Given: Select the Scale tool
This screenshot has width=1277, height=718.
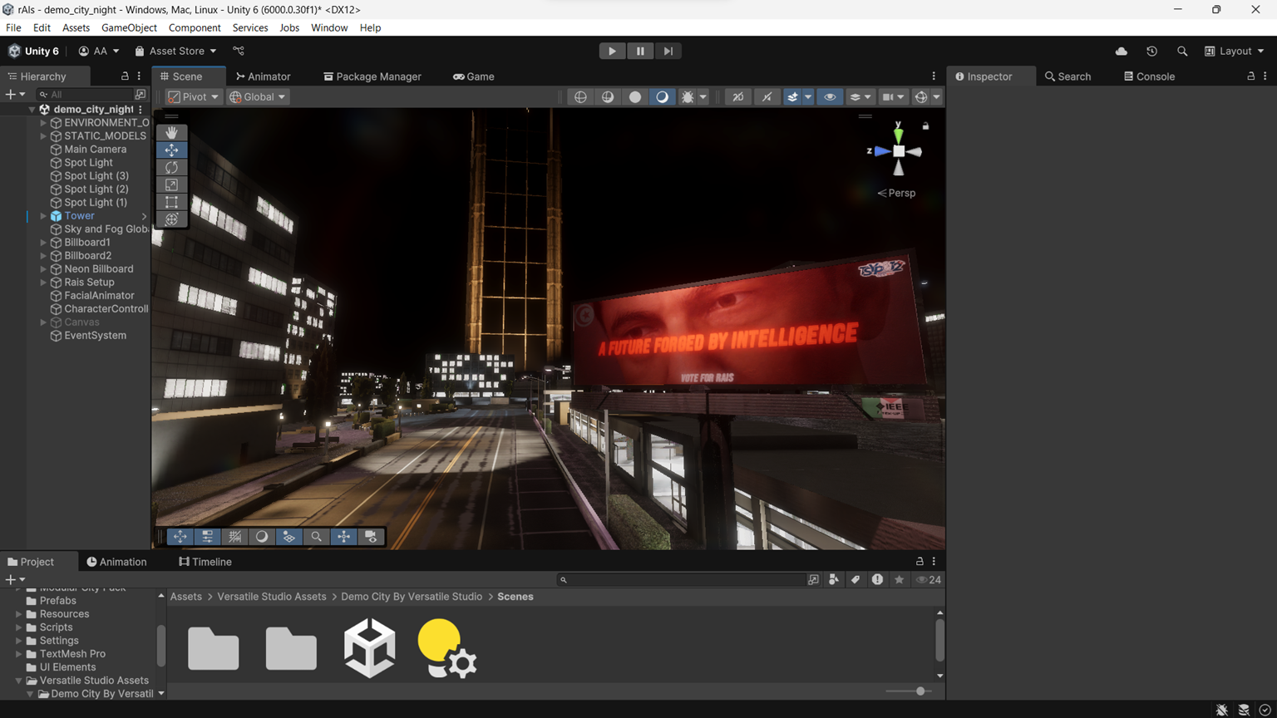Looking at the screenshot, I should [x=171, y=184].
